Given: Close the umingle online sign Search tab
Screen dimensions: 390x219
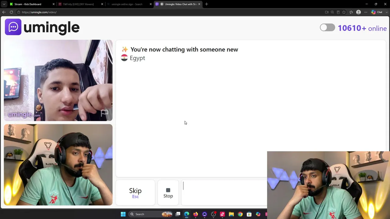Looking at the screenshot, I should click(151, 4).
